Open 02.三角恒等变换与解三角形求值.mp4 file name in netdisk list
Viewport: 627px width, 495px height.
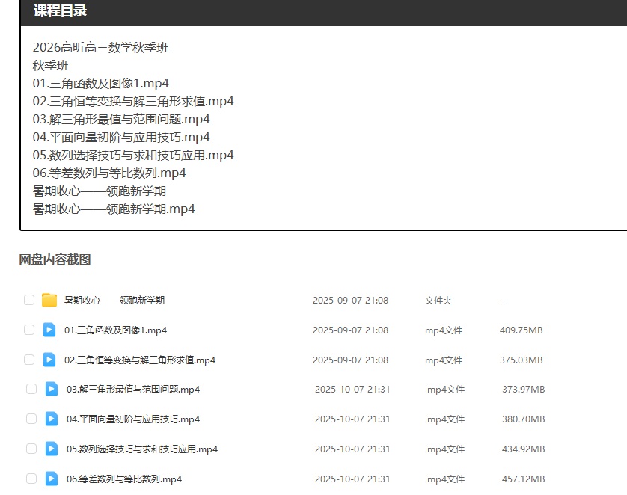140,360
